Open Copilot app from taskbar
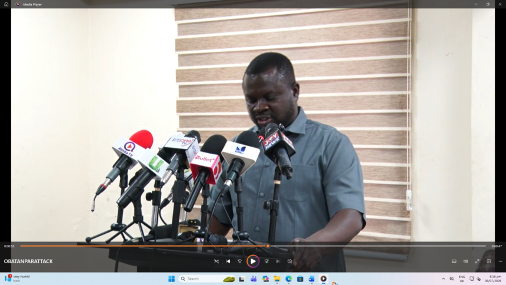Viewport: 506px width, 285px height. tap(265, 279)
